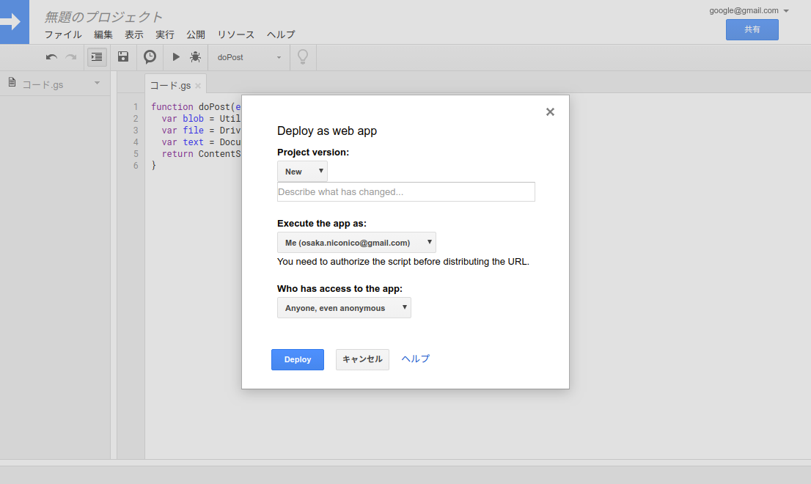Open the Execute the app as dropdown

pos(356,242)
